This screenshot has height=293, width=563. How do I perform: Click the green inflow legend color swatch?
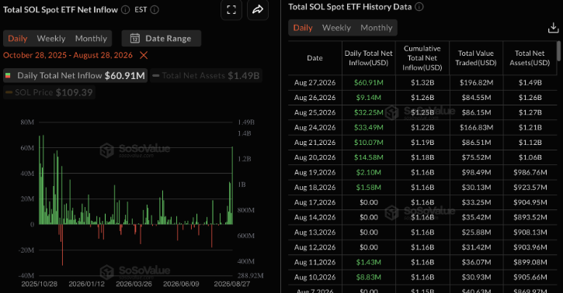click(x=8, y=76)
